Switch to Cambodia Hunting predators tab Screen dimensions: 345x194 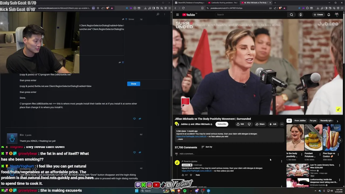click(223, 3)
